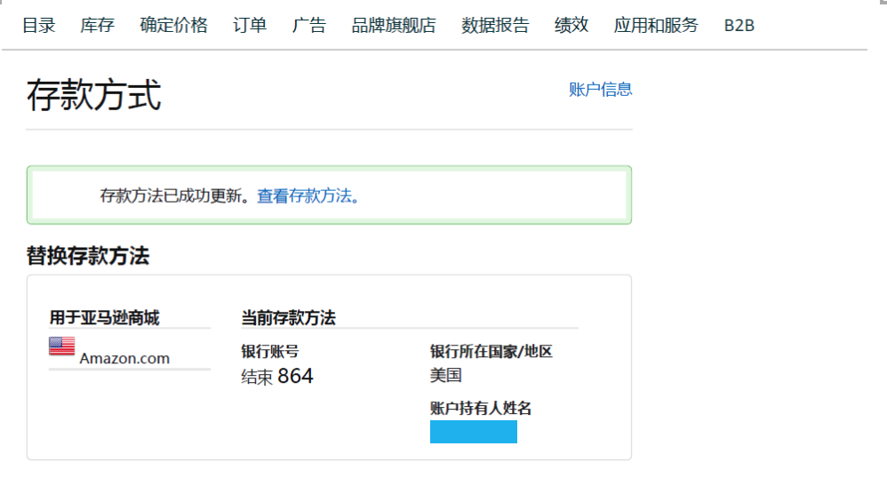Click the 存款方式 page heading
Image resolution: width=887 pixels, height=478 pixels.
click(x=94, y=94)
